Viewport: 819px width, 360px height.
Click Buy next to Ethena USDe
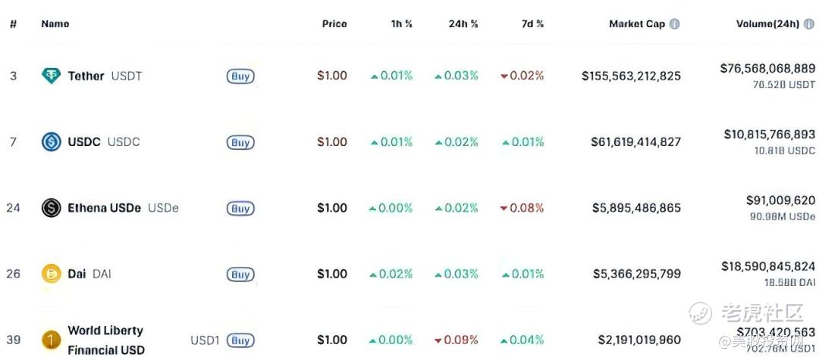240,209
